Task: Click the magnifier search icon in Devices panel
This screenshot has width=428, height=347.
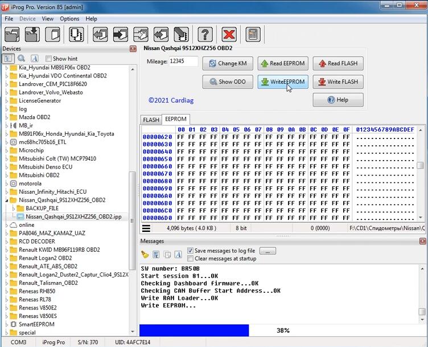Action: coord(21,59)
